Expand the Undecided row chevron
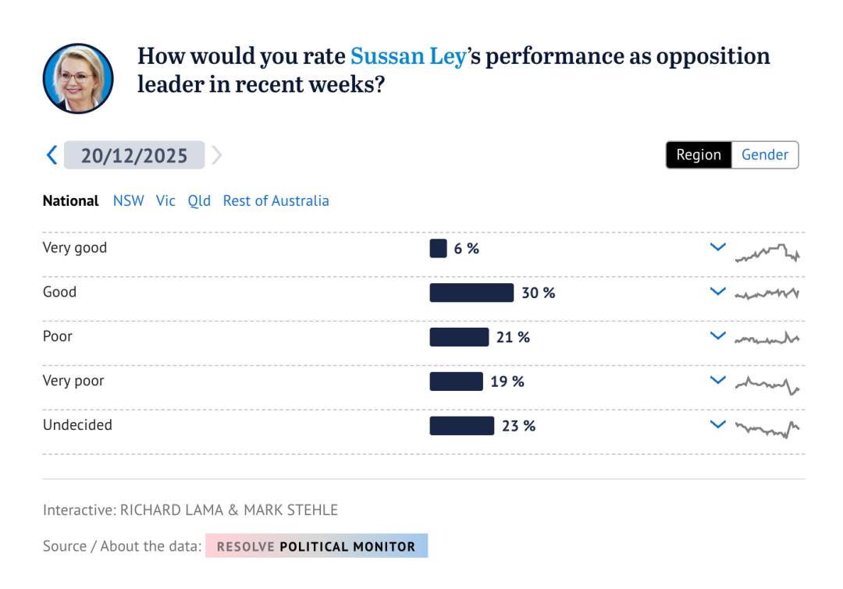Screen dimensions: 843x589 (718, 426)
